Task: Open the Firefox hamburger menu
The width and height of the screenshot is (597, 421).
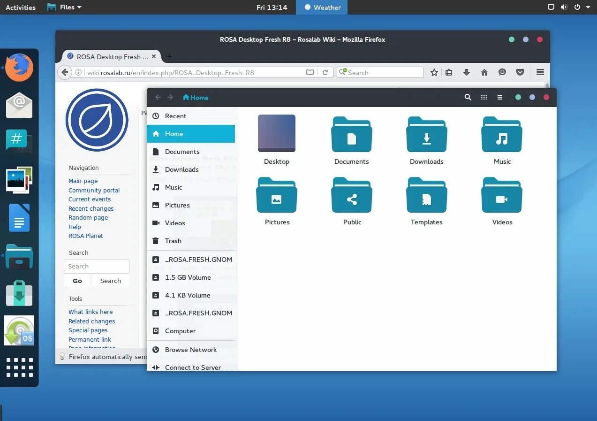Action: click(540, 72)
